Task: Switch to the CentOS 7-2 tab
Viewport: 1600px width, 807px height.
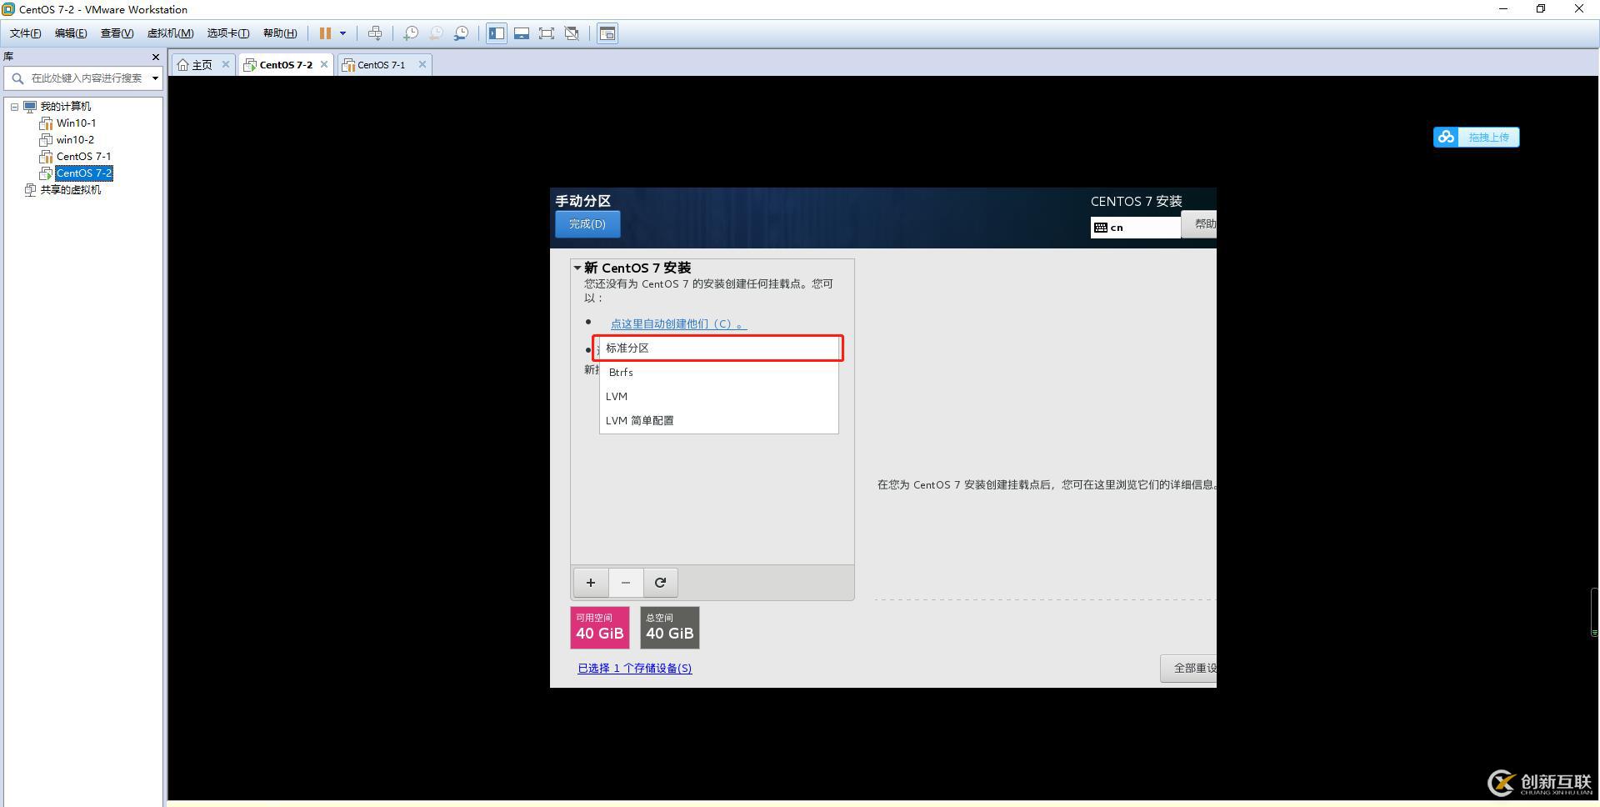Action: coord(286,65)
